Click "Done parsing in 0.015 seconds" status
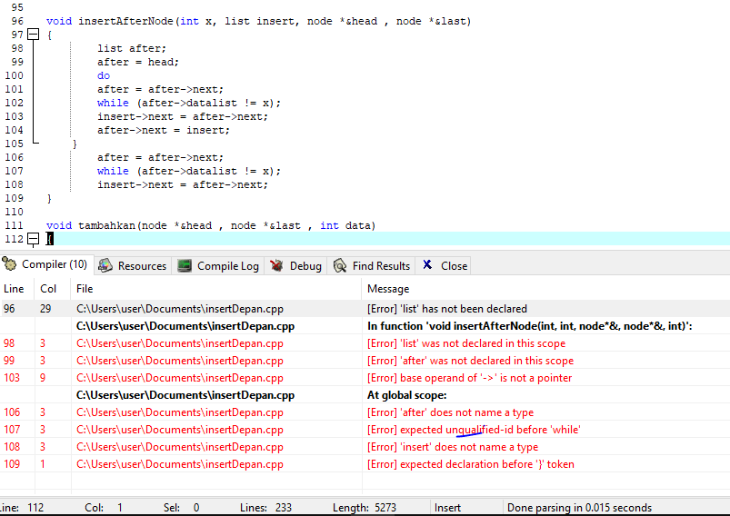Screen dimensions: 730x516 [579, 508]
